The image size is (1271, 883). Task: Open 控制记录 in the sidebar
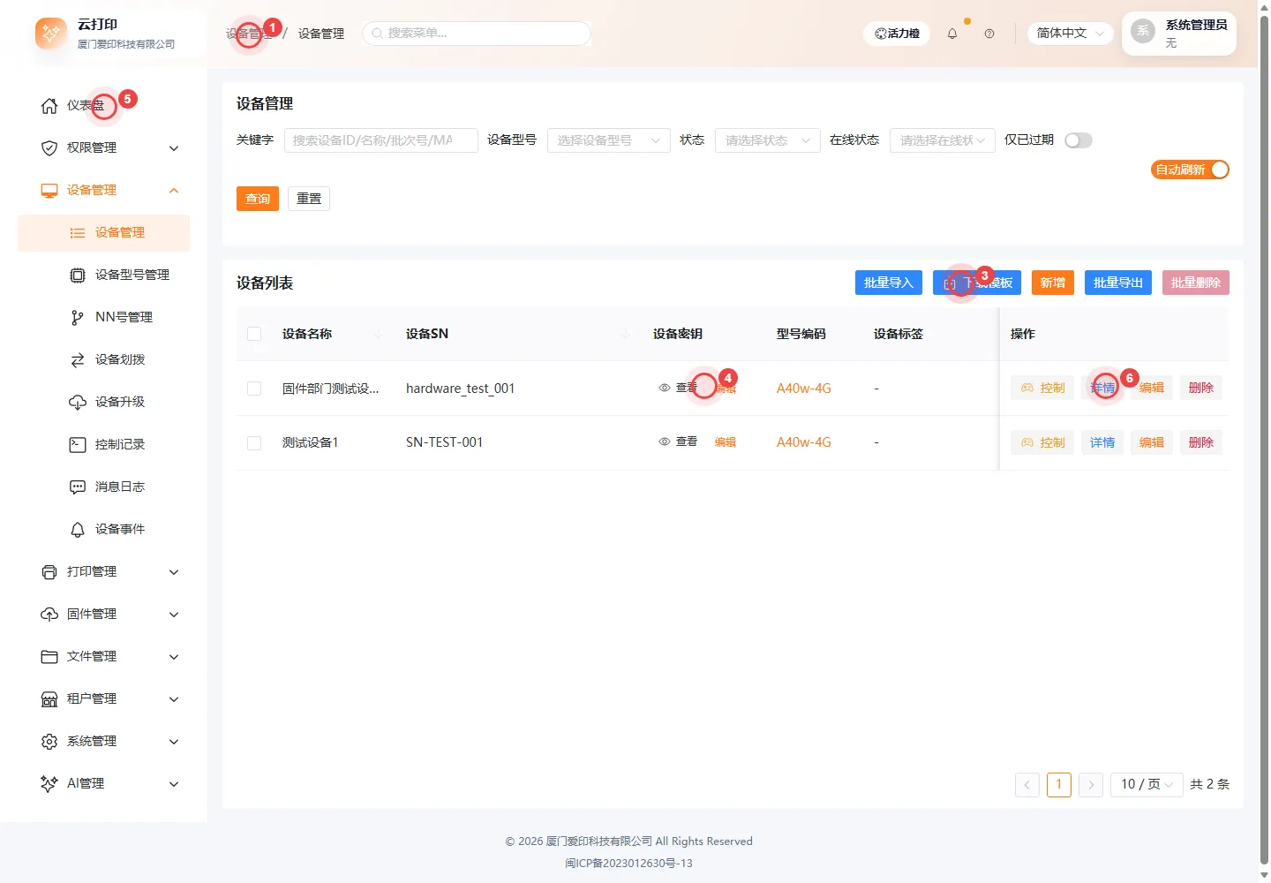click(x=104, y=444)
